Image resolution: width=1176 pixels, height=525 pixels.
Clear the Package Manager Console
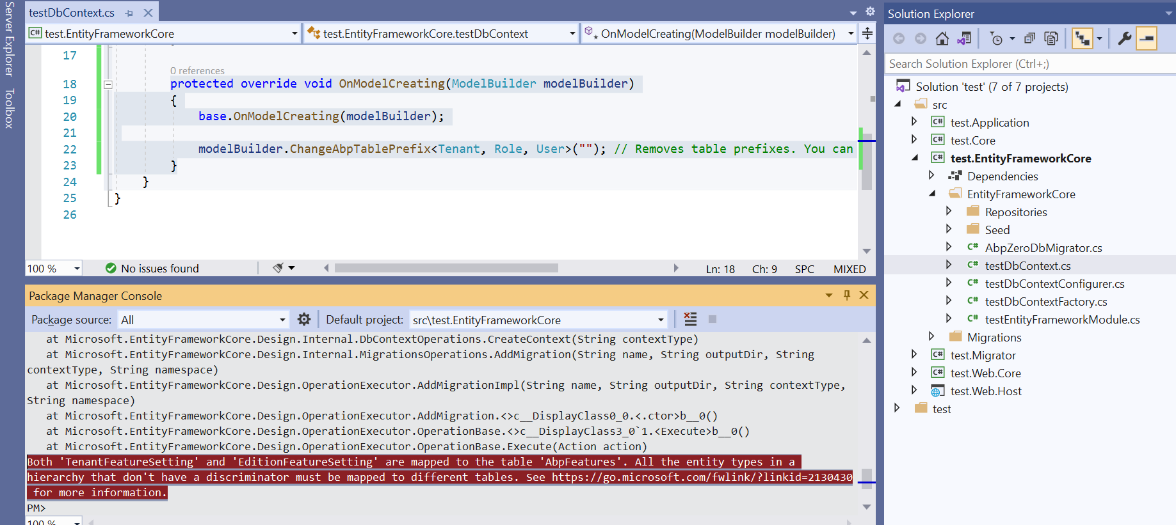click(x=690, y=319)
